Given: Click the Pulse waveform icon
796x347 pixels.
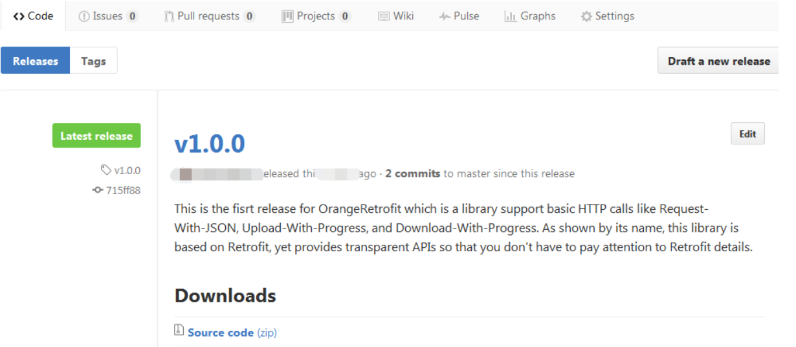Looking at the screenshot, I should pos(445,17).
